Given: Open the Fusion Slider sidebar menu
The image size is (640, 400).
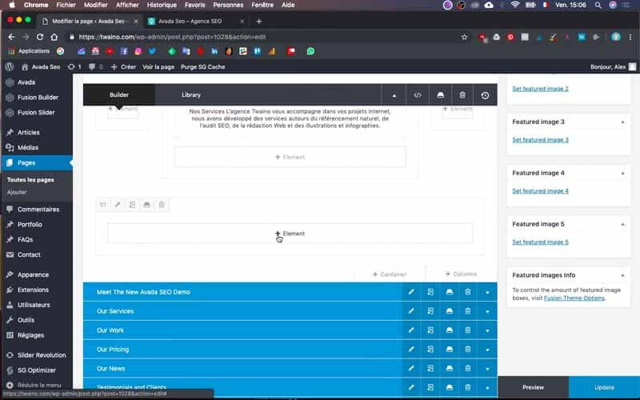Looking at the screenshot, I should [37, 112].
